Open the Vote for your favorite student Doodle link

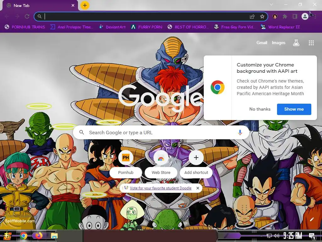pyautogui.click(x=161, y=188)
